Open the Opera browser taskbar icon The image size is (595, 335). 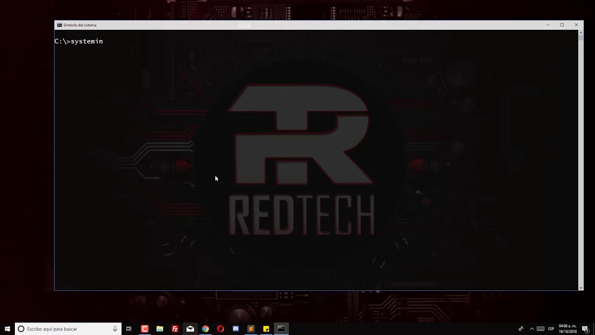click(220, 329)
